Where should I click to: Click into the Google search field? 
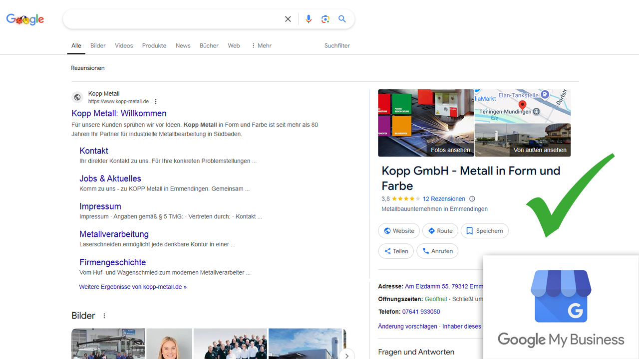pos(172,19)
